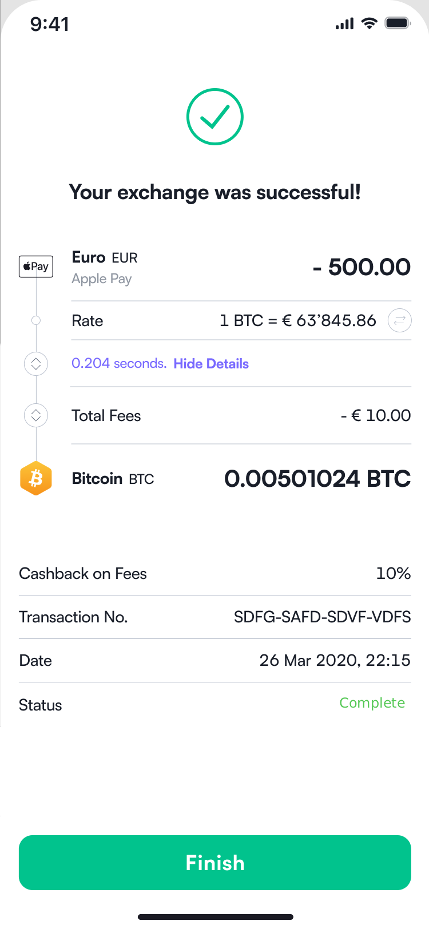Click the green success checkmark icon
This screenshot has width=429, height=929.
215,117
